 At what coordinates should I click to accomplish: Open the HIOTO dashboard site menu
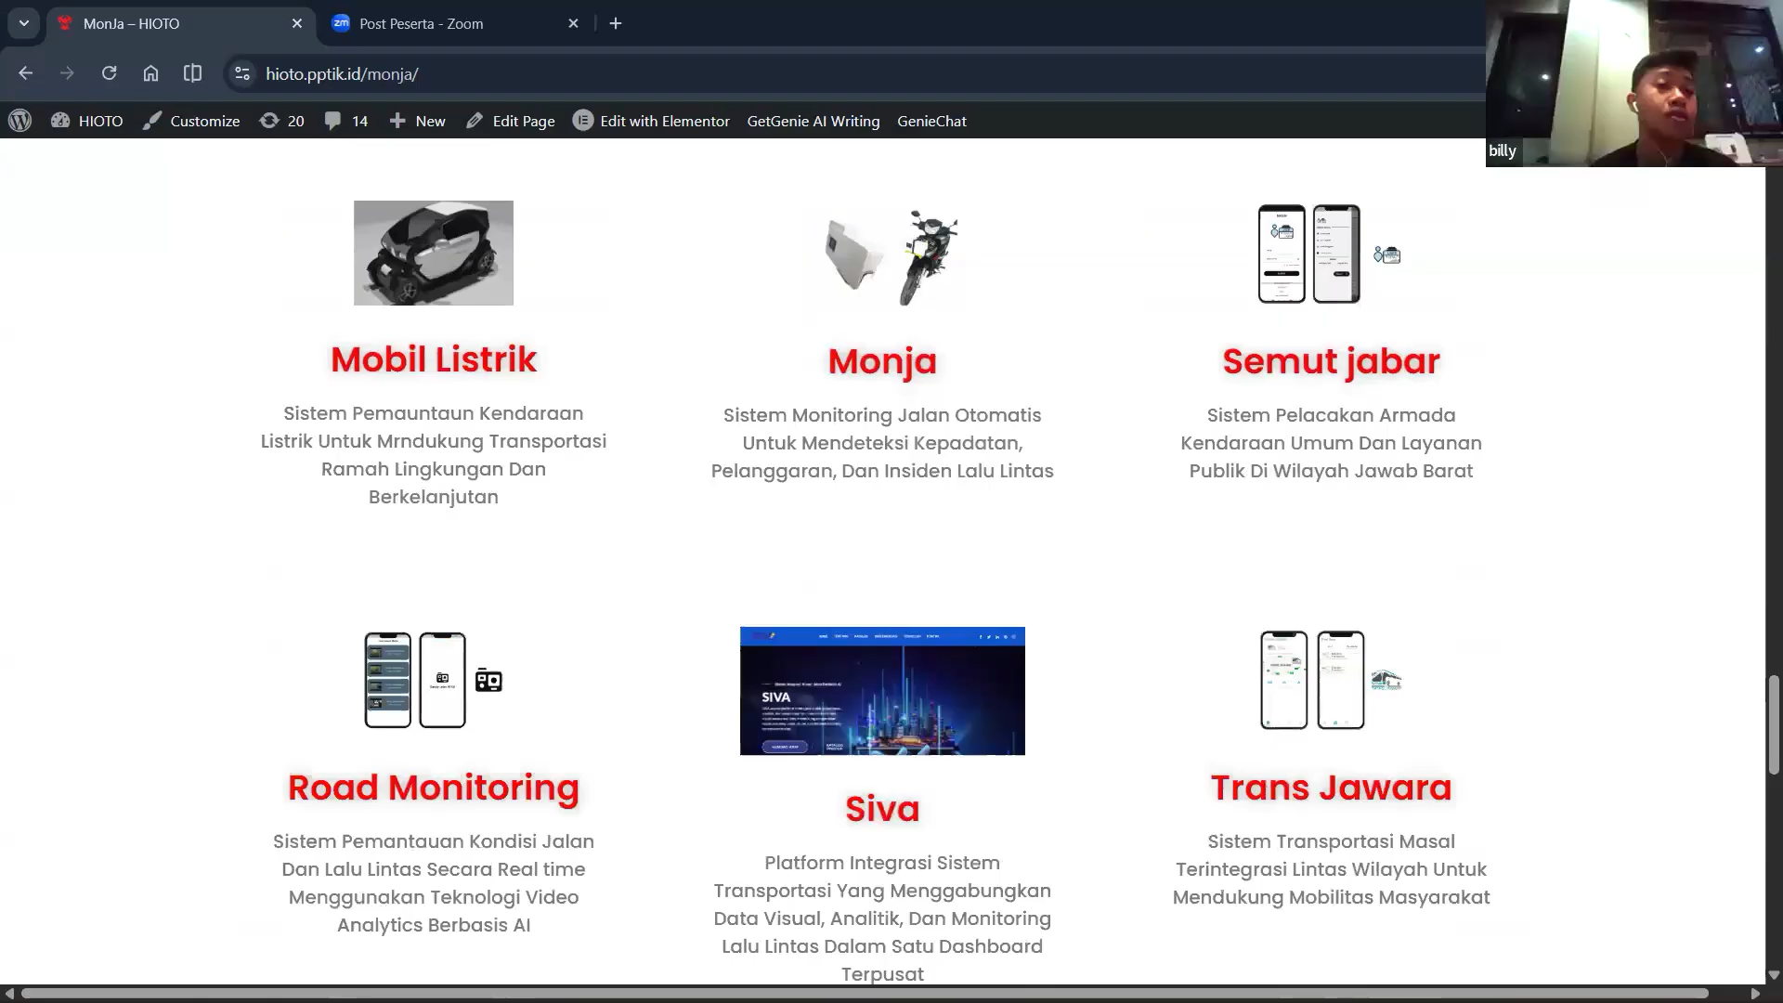pos(87,121)
